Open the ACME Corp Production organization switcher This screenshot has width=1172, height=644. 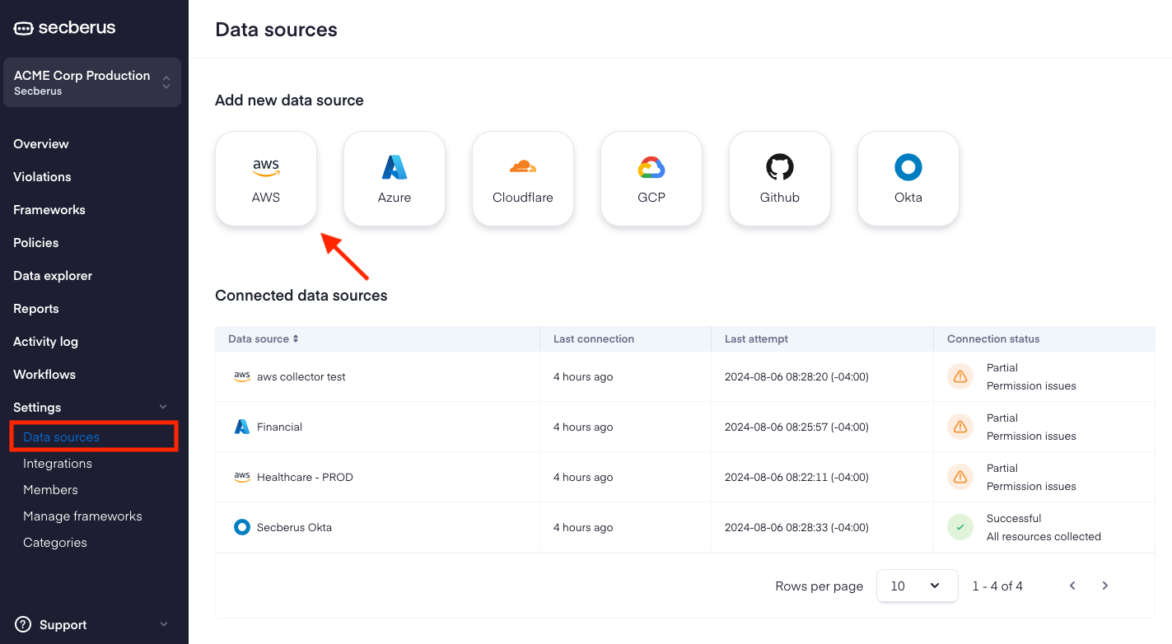92,82
